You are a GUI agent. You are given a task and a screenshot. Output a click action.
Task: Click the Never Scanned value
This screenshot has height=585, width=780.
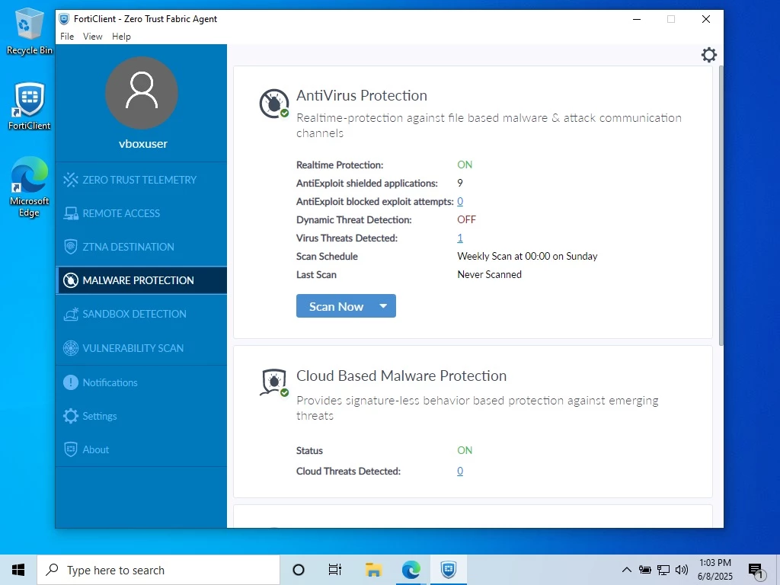[x=490, y=274]
